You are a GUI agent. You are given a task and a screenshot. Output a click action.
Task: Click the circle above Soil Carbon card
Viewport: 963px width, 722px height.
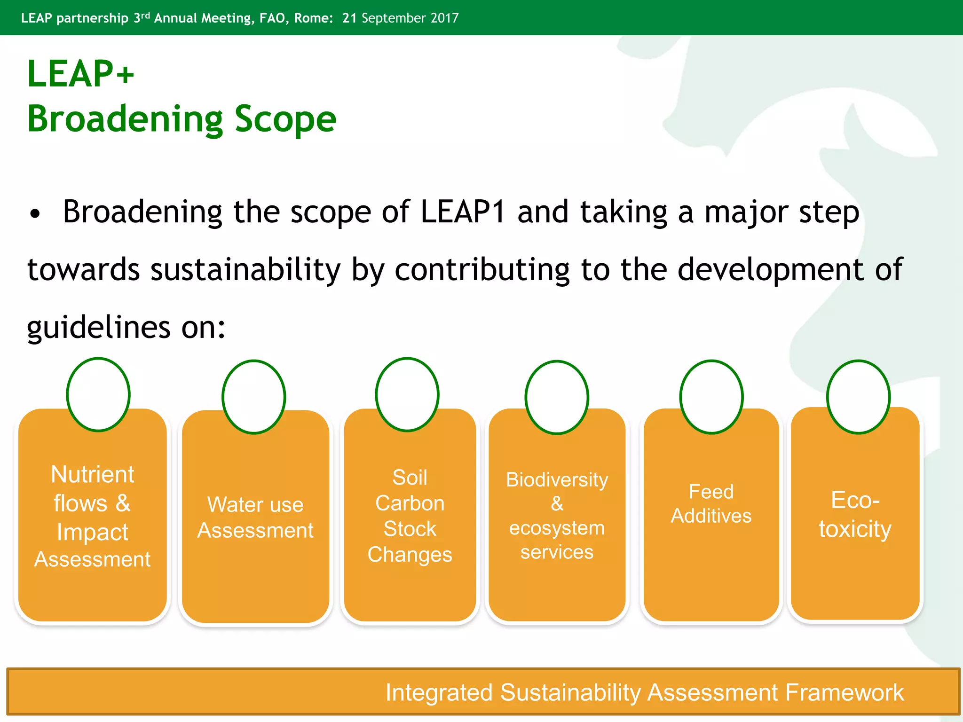(407, 395)
